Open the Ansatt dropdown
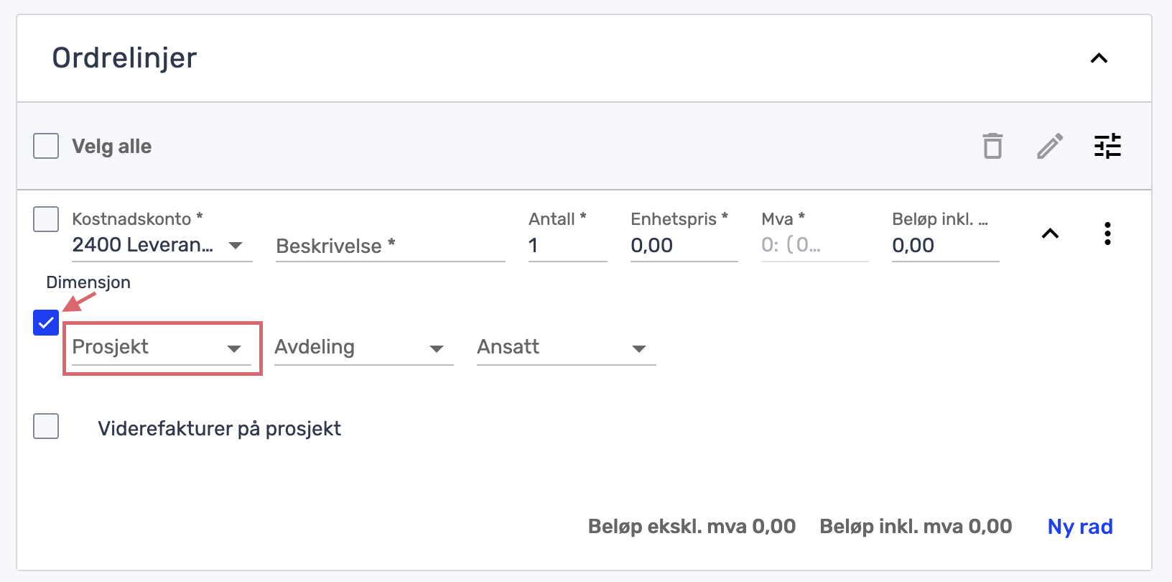Image resolution: width=1172 pixels, height=582 pixels. coord(566,348)
